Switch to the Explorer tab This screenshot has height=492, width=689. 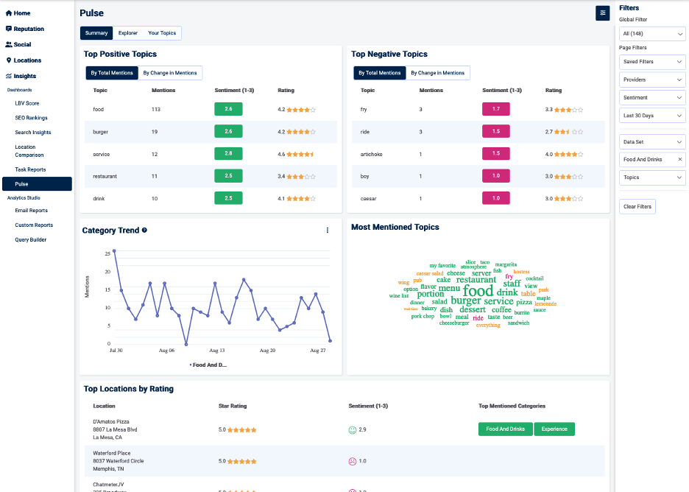(128, 33)
